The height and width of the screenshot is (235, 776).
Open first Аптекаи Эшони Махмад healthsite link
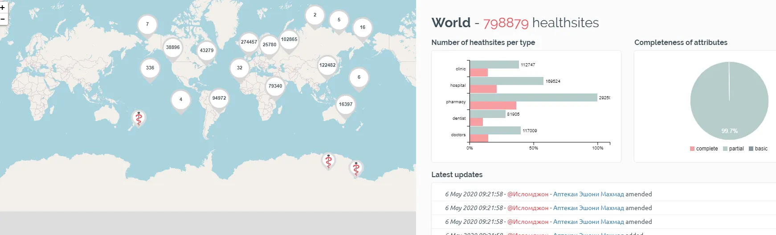588,194
